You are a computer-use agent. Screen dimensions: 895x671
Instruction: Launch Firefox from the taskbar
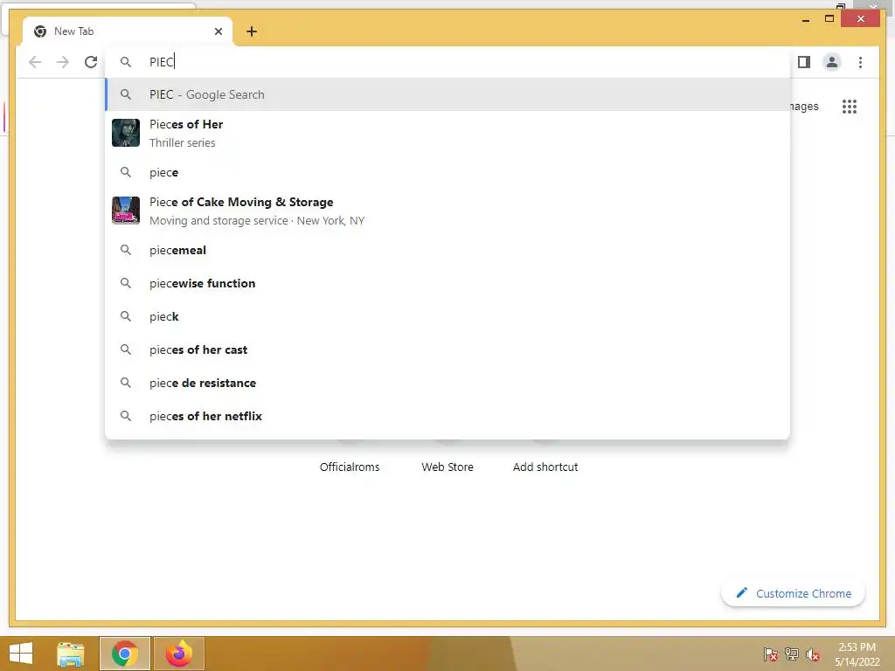[x=178, y=654]
